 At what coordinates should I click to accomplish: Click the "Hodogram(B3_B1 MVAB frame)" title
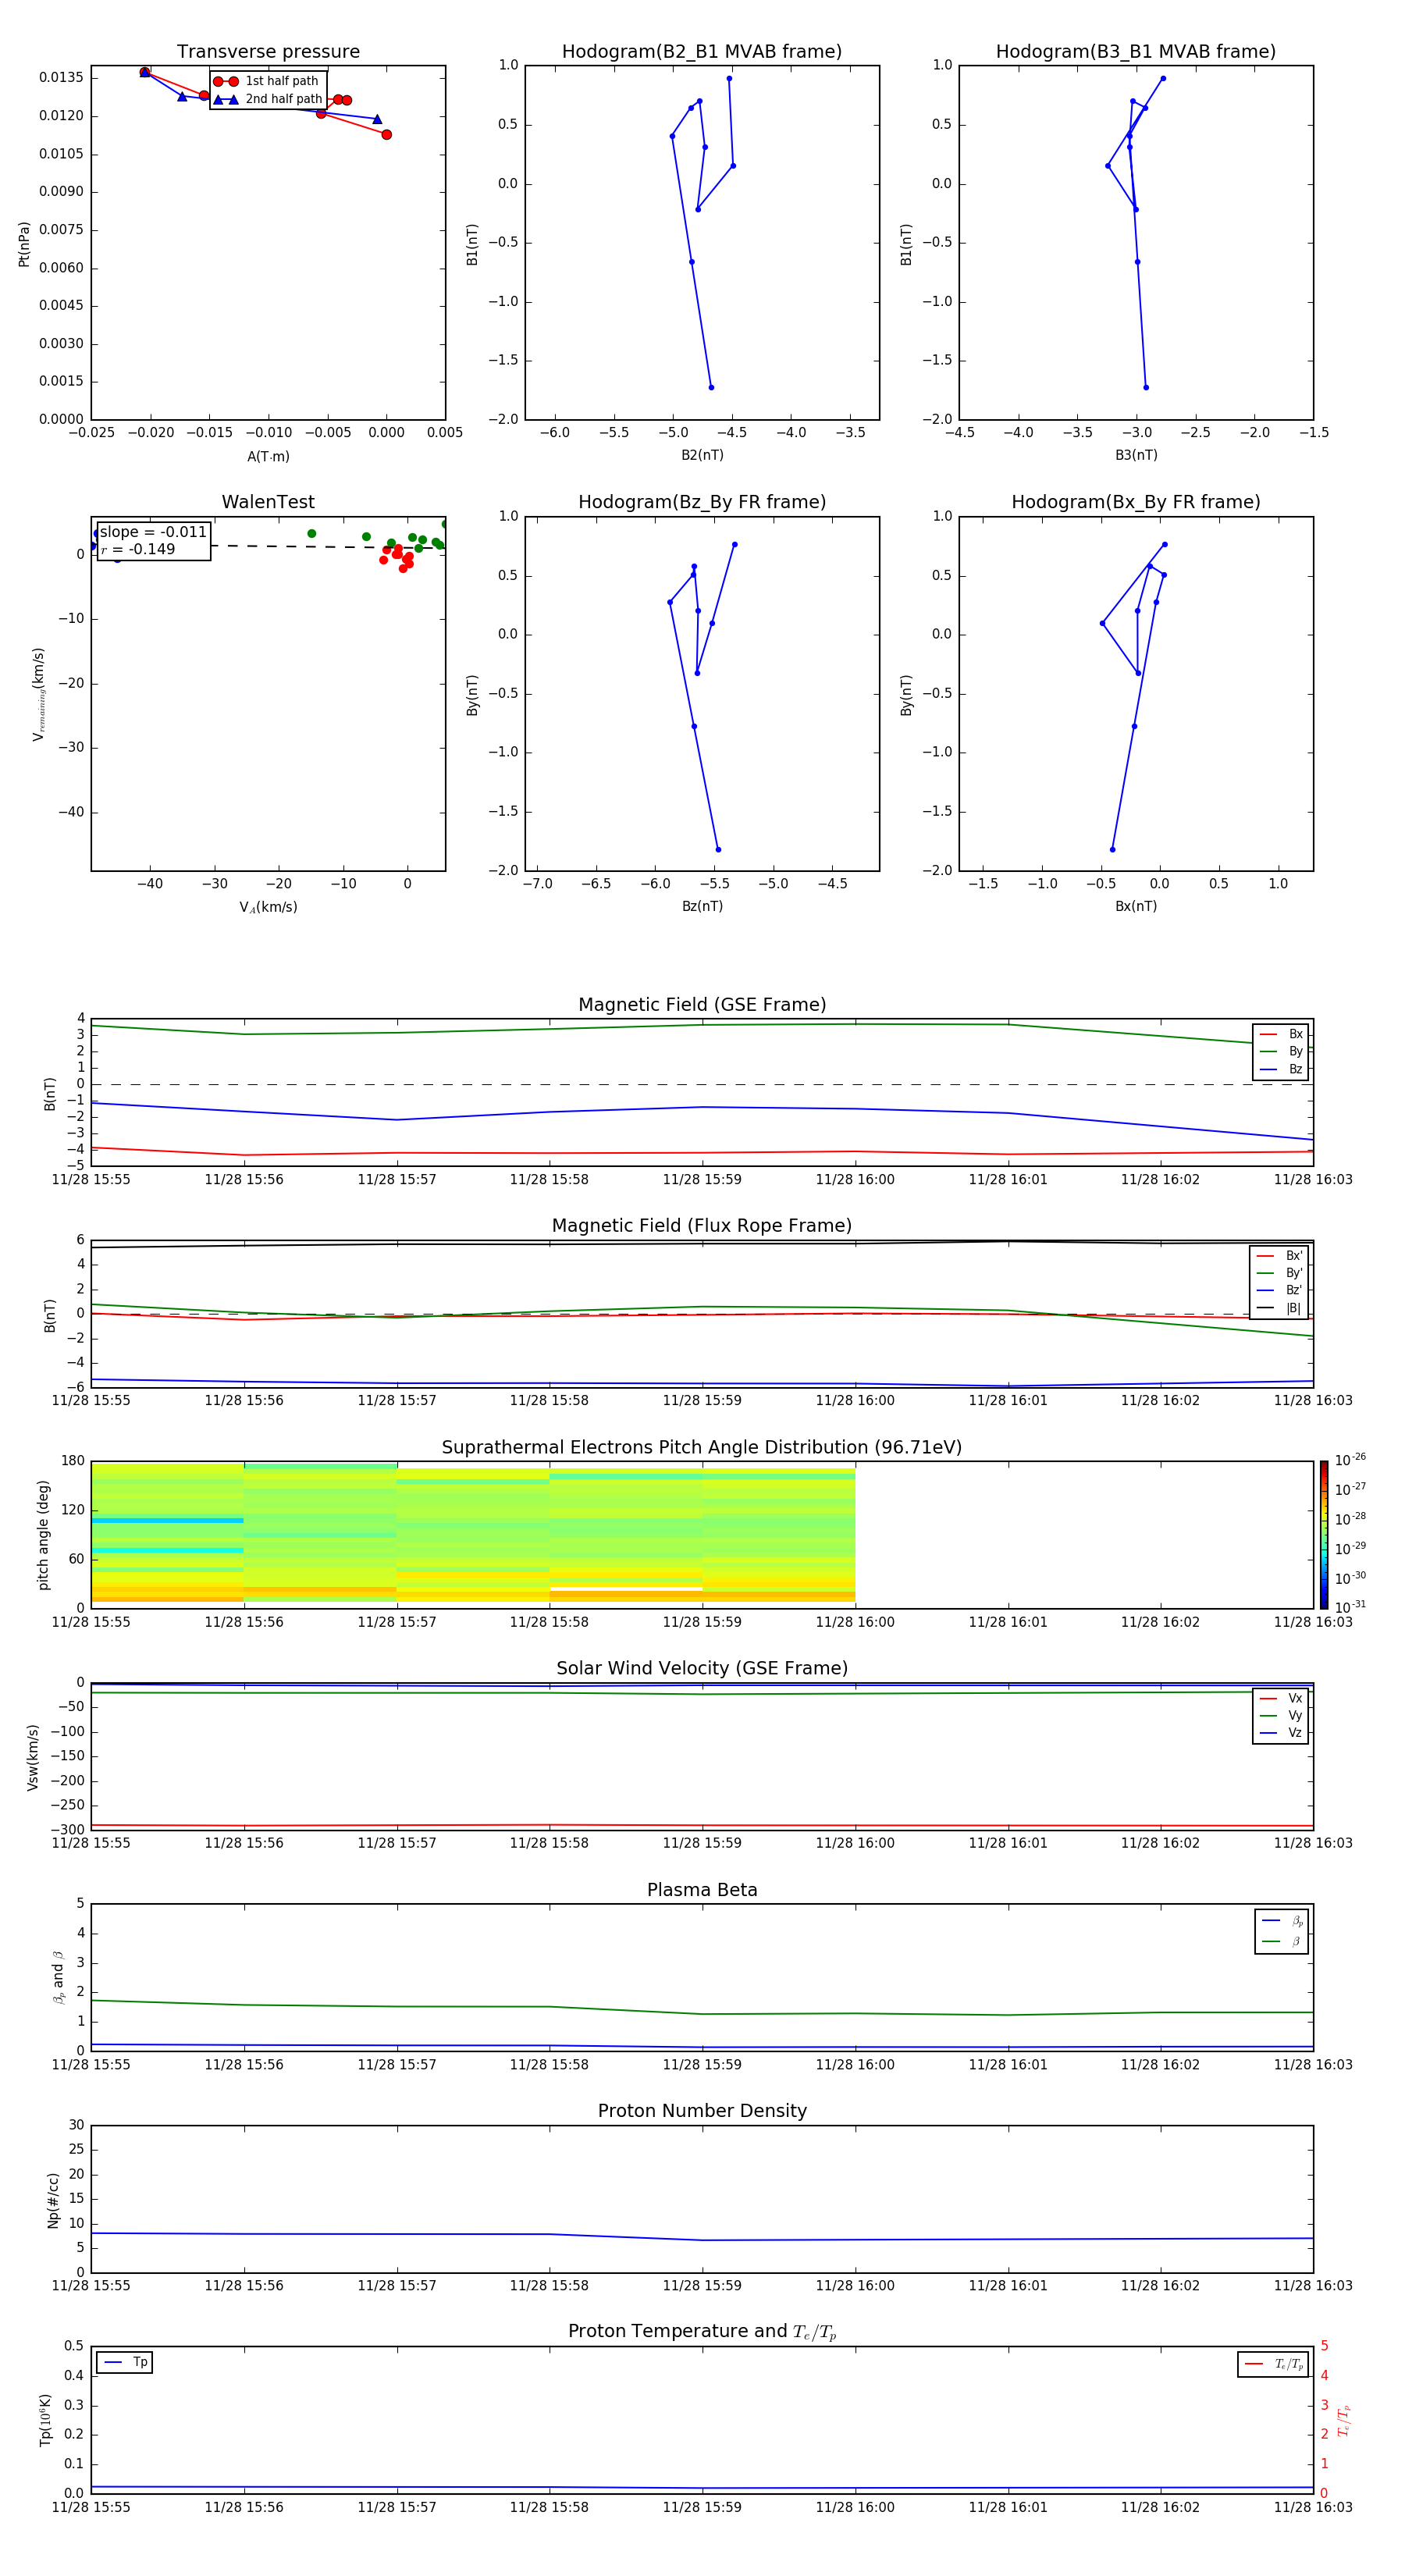pyautogui.click(x=1136, y=52)
